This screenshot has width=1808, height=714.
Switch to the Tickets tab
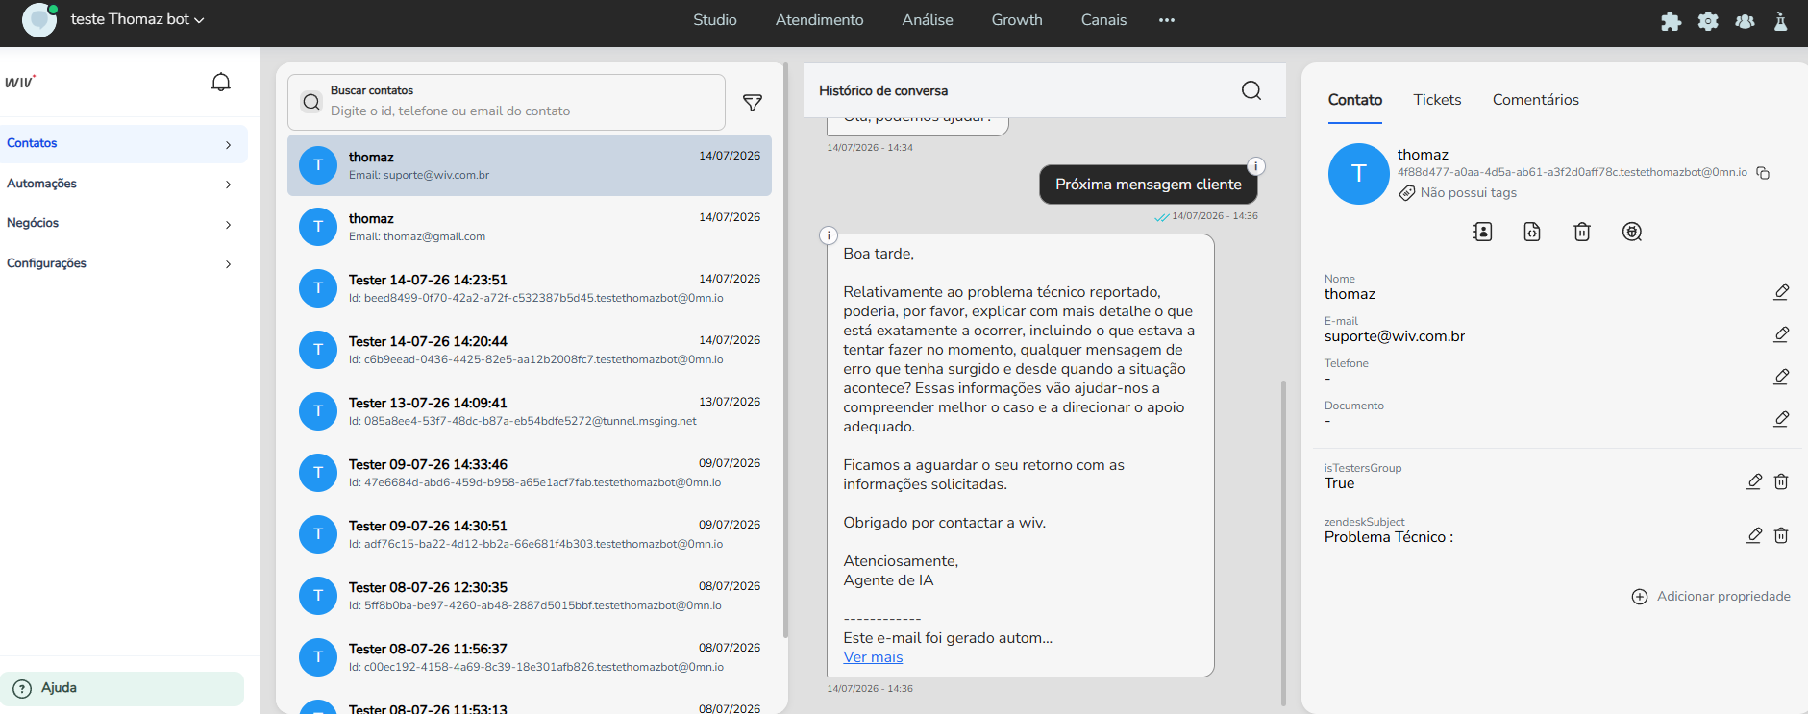click(1437, 100)
